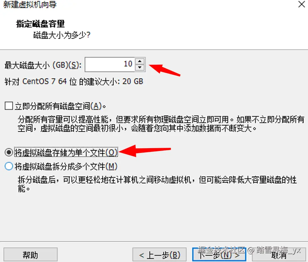Go back with the 上一步(B) button
Screen dimensions: 308x262
[160, 255]
